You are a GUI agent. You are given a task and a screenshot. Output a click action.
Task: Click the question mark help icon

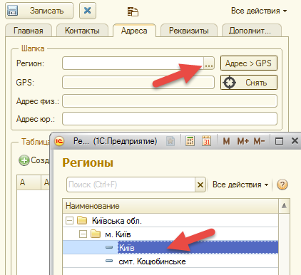click(x=282, y=185)
